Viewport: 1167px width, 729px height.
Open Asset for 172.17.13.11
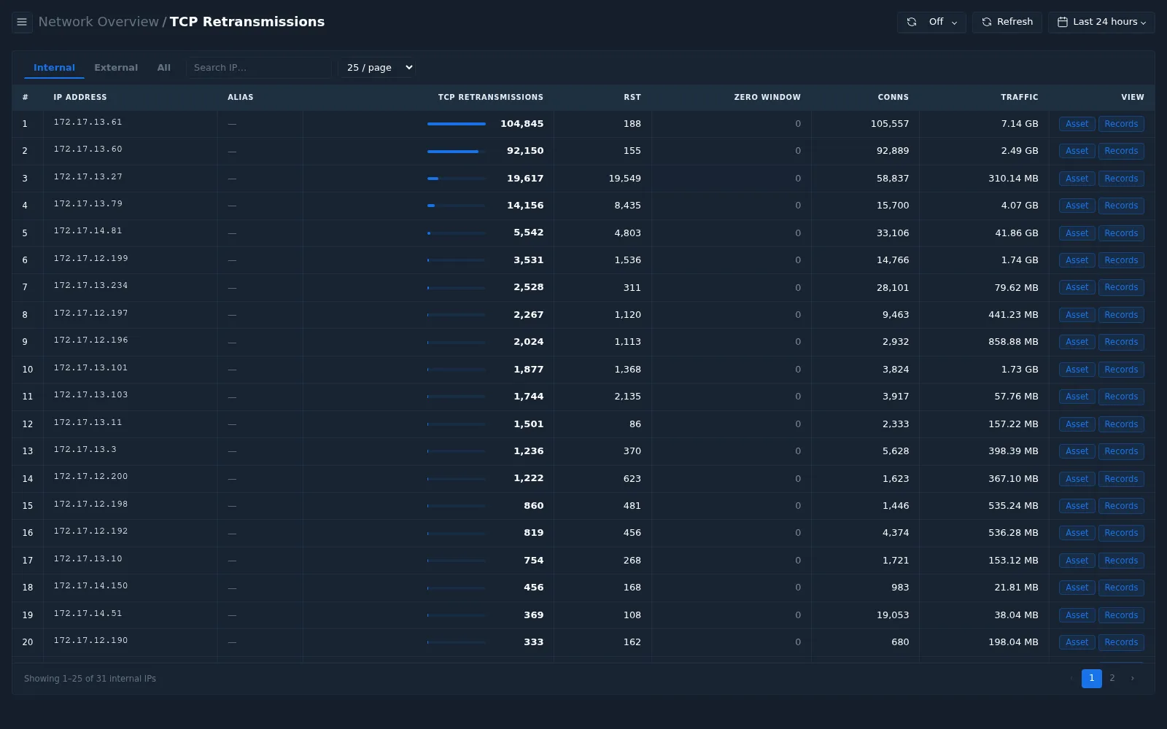(1077, 424)
